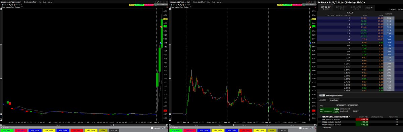Click Sell 3 ASK in left bottom bar
The image size is (403, 132).
pyautogui.click(x=91, y=130)
